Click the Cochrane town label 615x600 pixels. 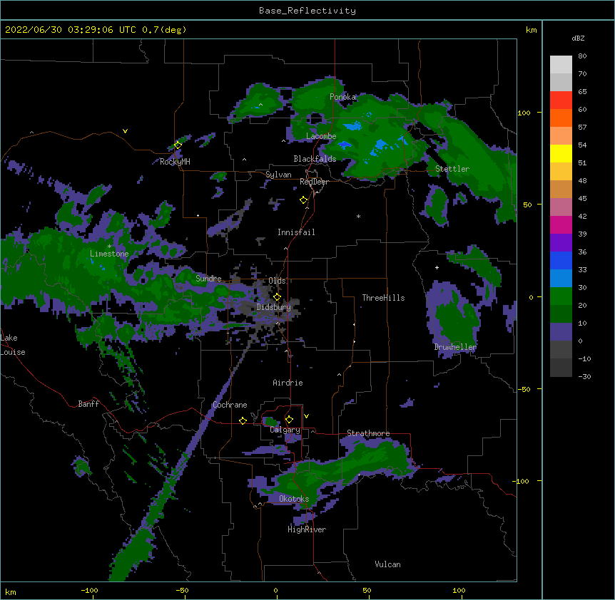click(x=230, y=405)
